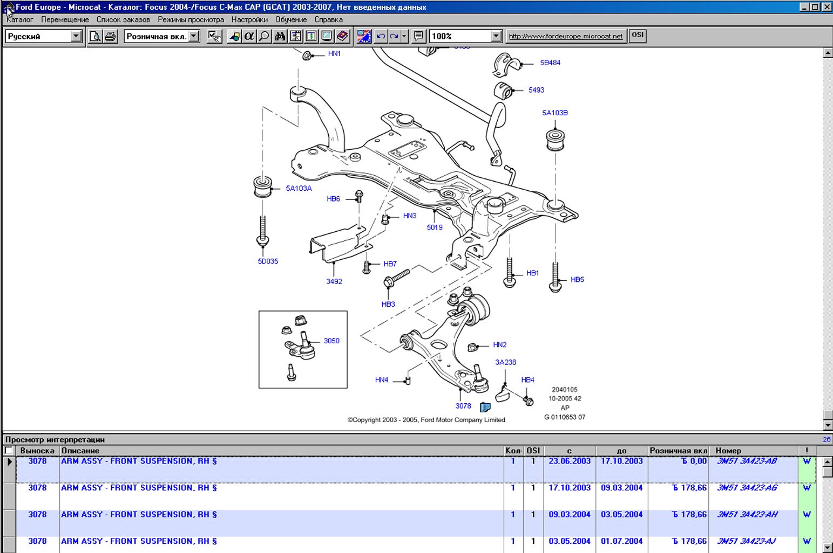Click the binoculars find icon
This screenshot has width=833, height=553.
tap(280, 36)
